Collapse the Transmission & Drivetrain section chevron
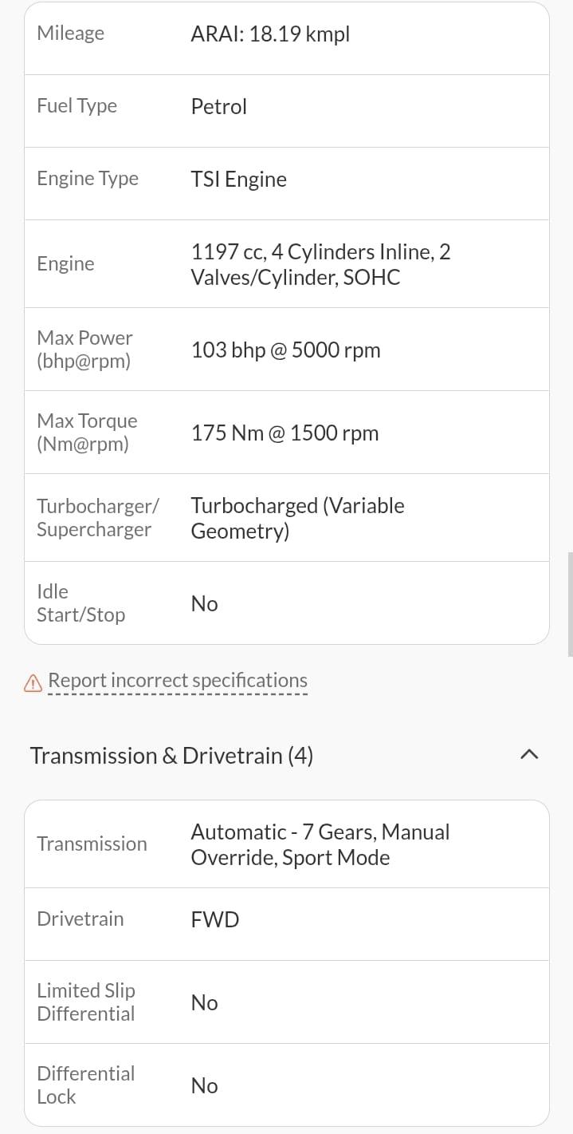Screen dimensions: 573x1134 coord(528,755)
